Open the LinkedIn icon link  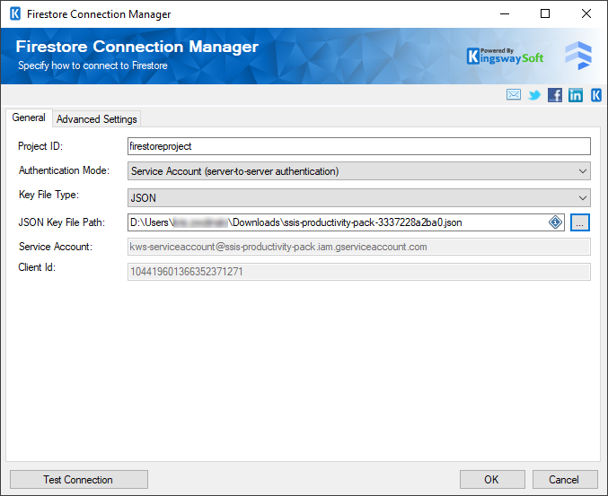pos(576,95)
